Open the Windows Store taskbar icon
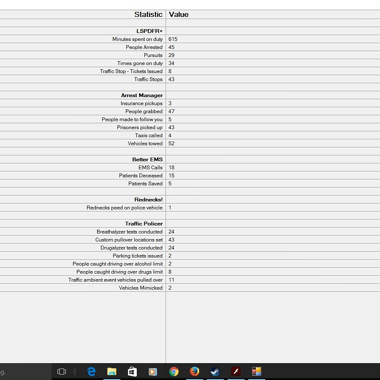Screen dimensions: 380x380 (132, 372)
